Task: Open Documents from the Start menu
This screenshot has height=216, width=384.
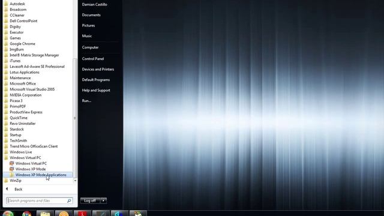Action: pyautogui.click(x=91, y=15)
